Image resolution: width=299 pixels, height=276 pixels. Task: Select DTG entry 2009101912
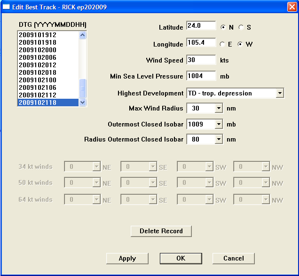pos(38,35)
